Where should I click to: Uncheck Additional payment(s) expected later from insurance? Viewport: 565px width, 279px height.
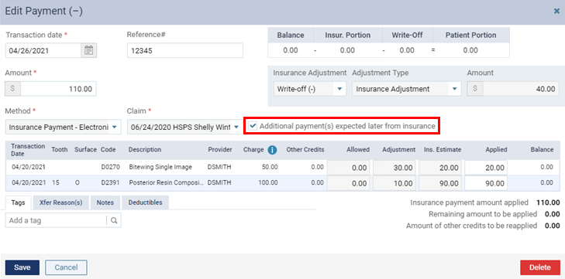(253, 126)
